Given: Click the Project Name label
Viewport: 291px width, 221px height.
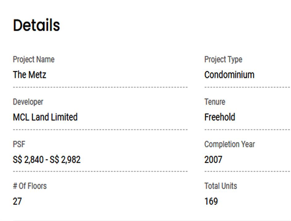Looking at the screenshot, I should click(x=34, y=59).
